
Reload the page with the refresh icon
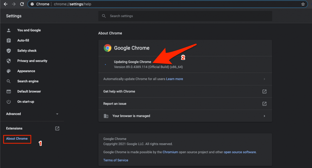point(22,4)
